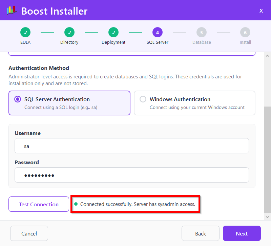Viewport: 271px width, 246px height.
Task: Click the 'SQL Server' step label
Action: click(x=158, y=42)
